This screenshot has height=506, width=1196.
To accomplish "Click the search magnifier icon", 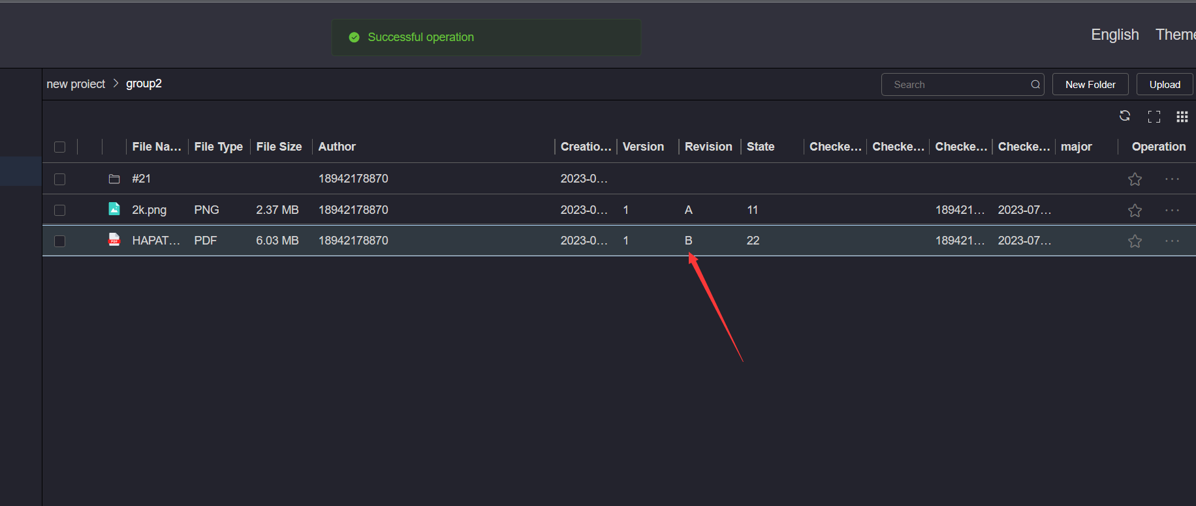I will 1035,85.
